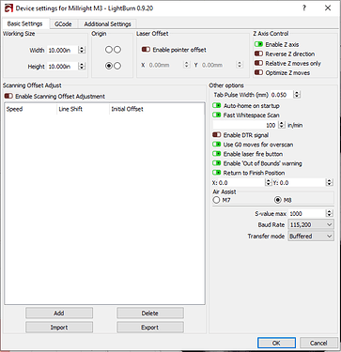Screen dimensions: 341x352
Task: Open the Transfer mode dropdown
Action: (311, 237)
